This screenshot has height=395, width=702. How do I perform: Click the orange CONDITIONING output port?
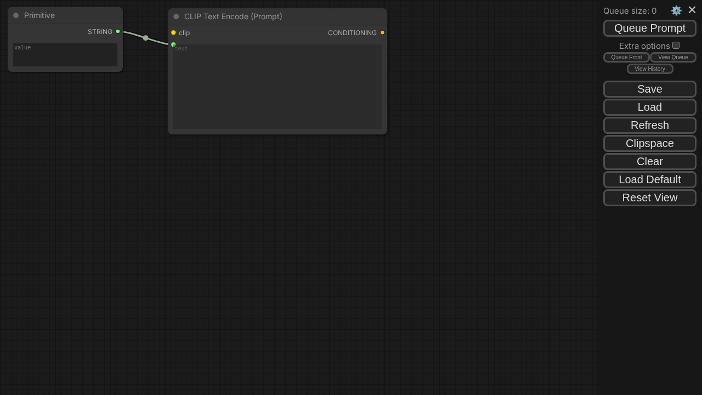point(382,33)
